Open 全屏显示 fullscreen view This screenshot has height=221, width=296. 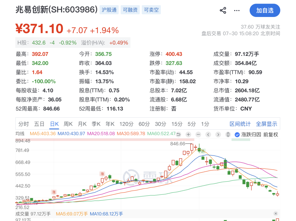[266, 124]
